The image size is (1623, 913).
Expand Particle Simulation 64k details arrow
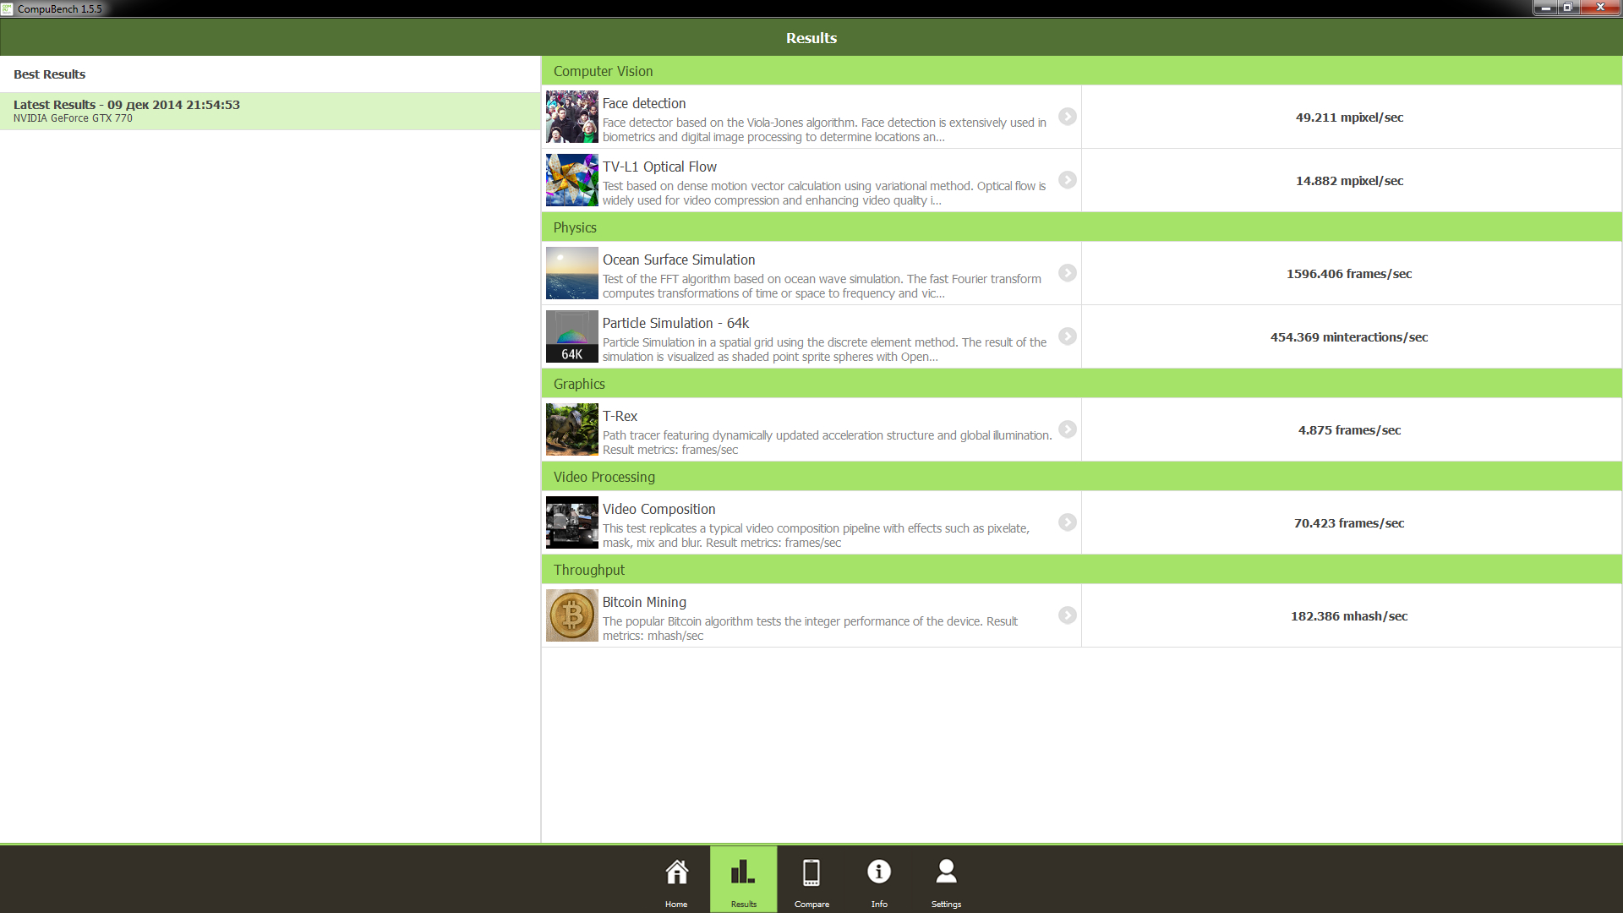[x=1068, y=336]
